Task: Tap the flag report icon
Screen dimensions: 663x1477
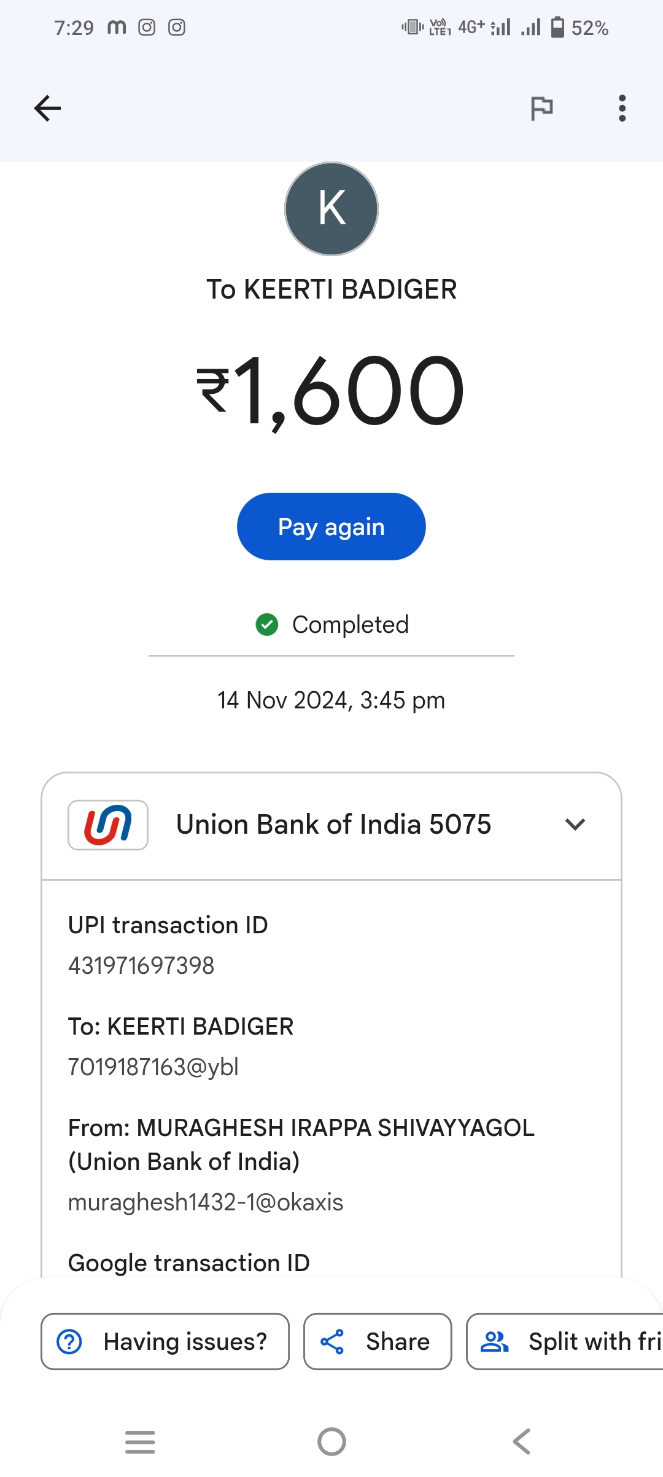Action: [541, 109]
